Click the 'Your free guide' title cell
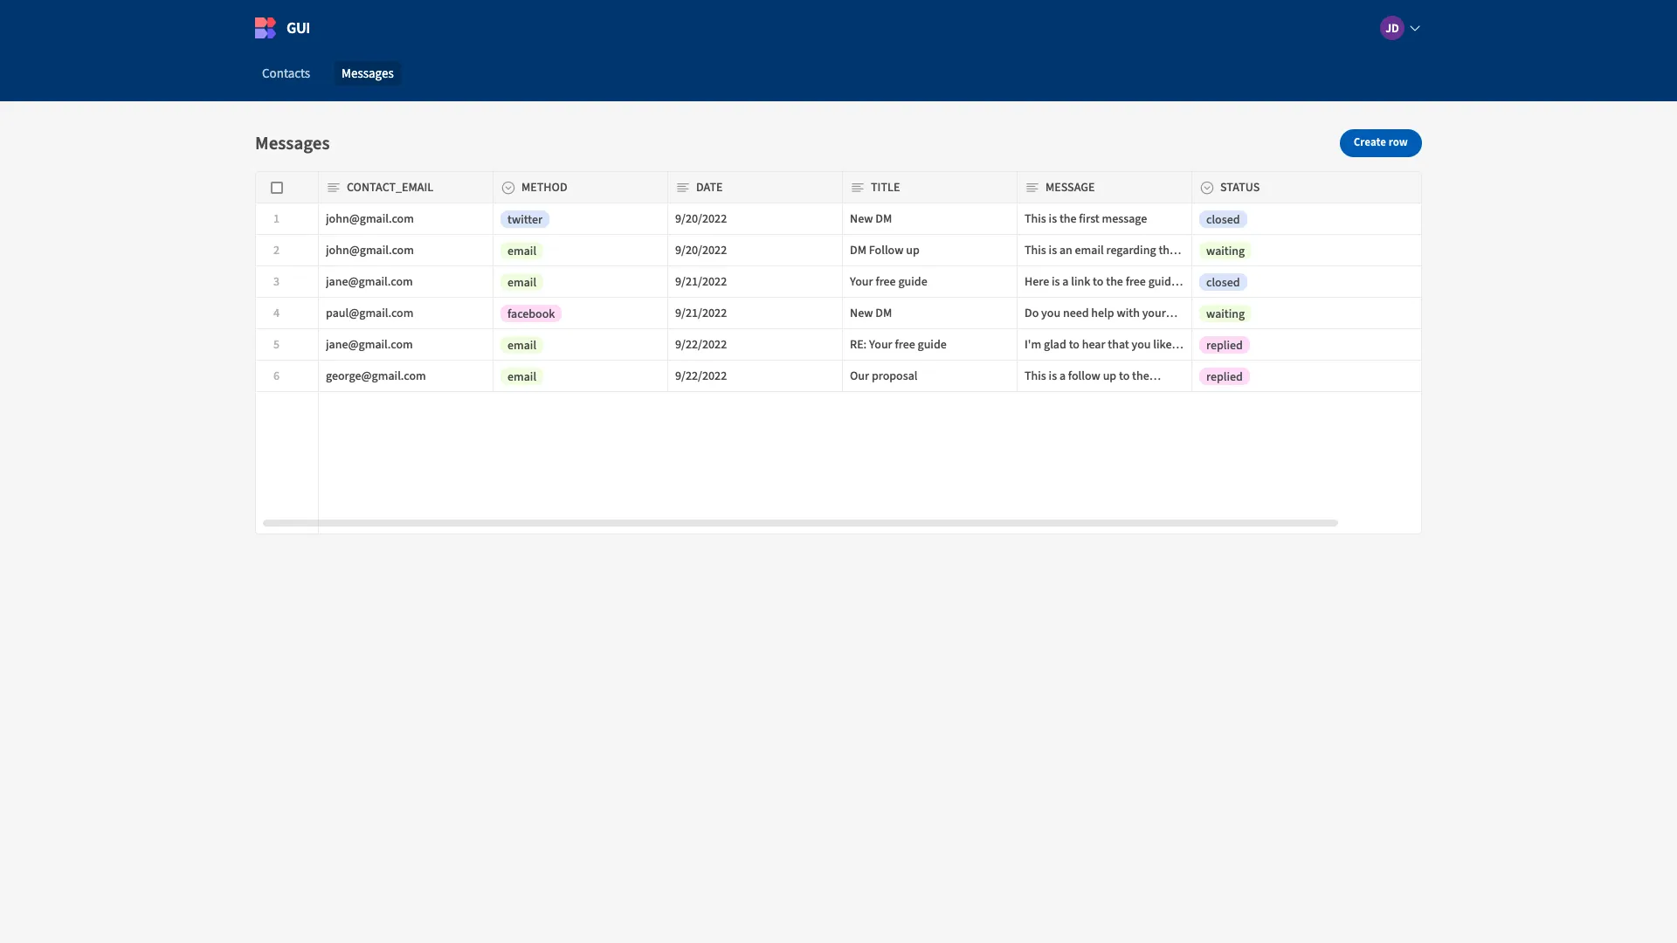This screenshot has height=943, width=1677. coord(929,282)
